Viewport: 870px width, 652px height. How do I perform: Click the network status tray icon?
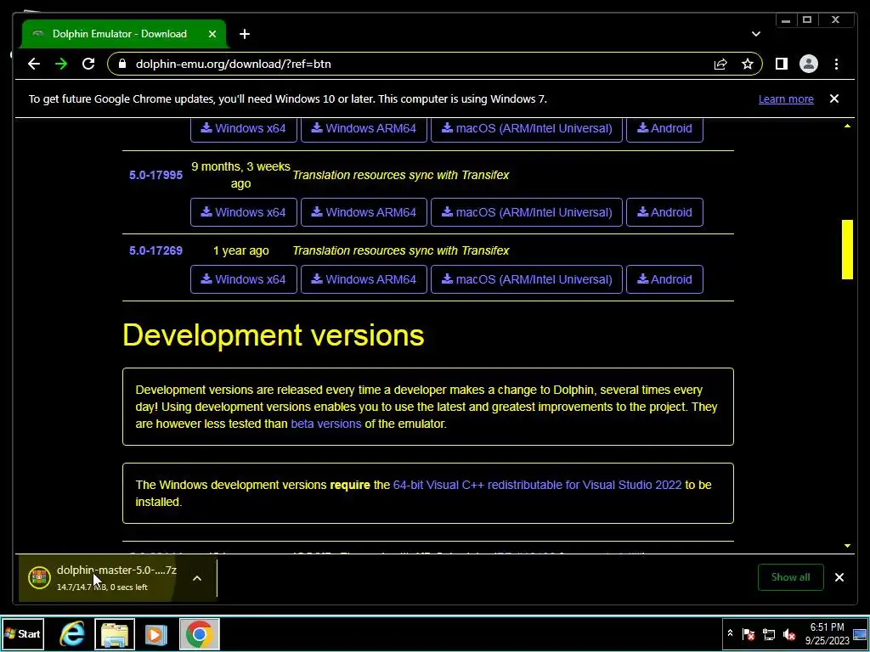pos(768,633)
